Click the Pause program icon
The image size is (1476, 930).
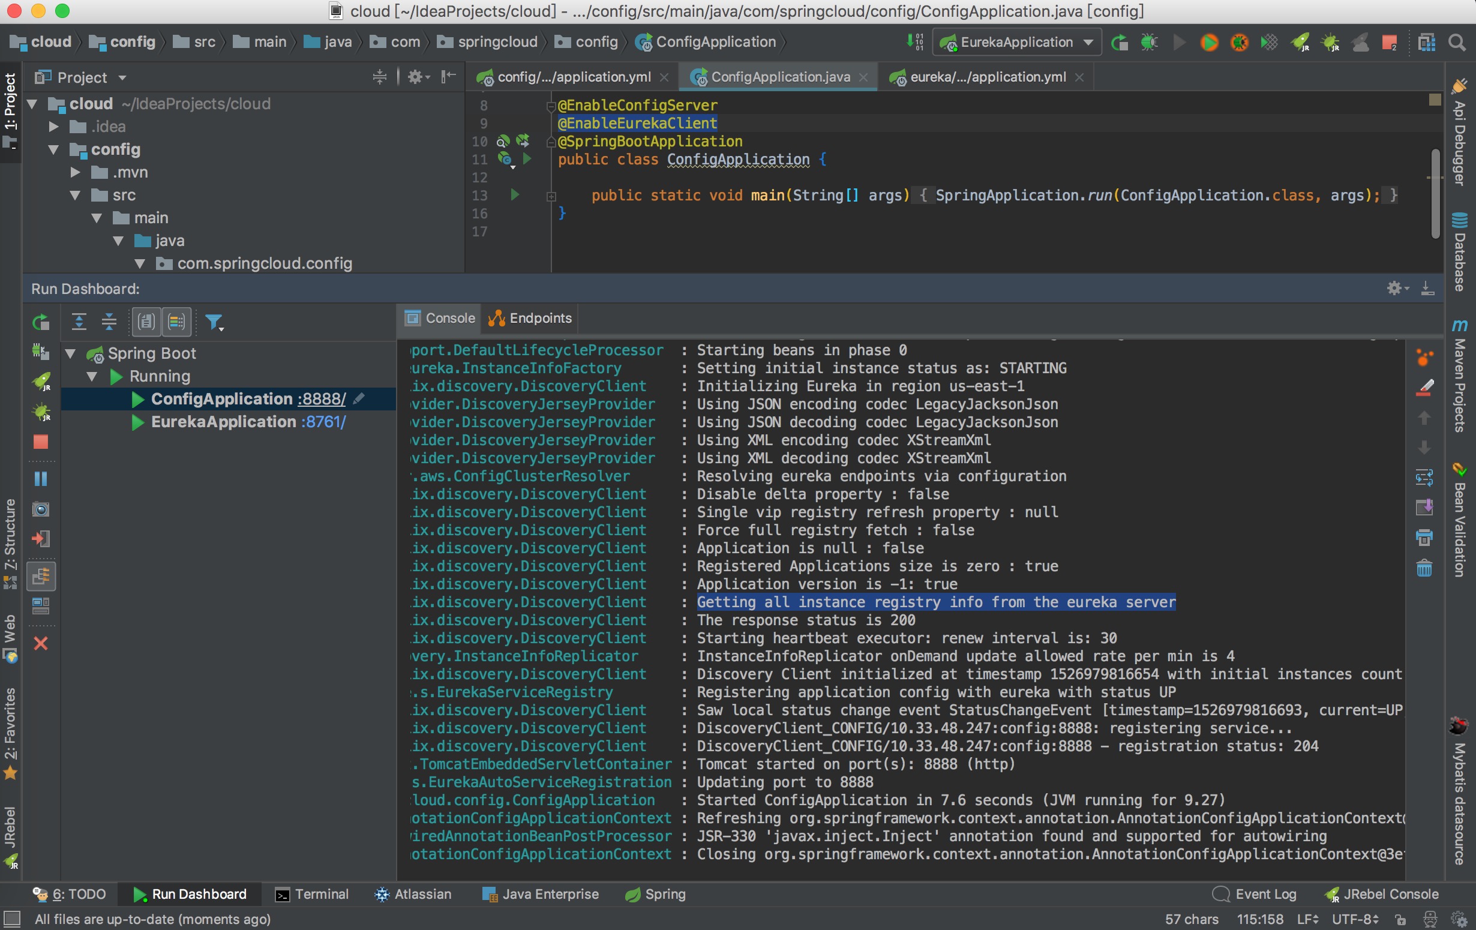coord(40,478)
